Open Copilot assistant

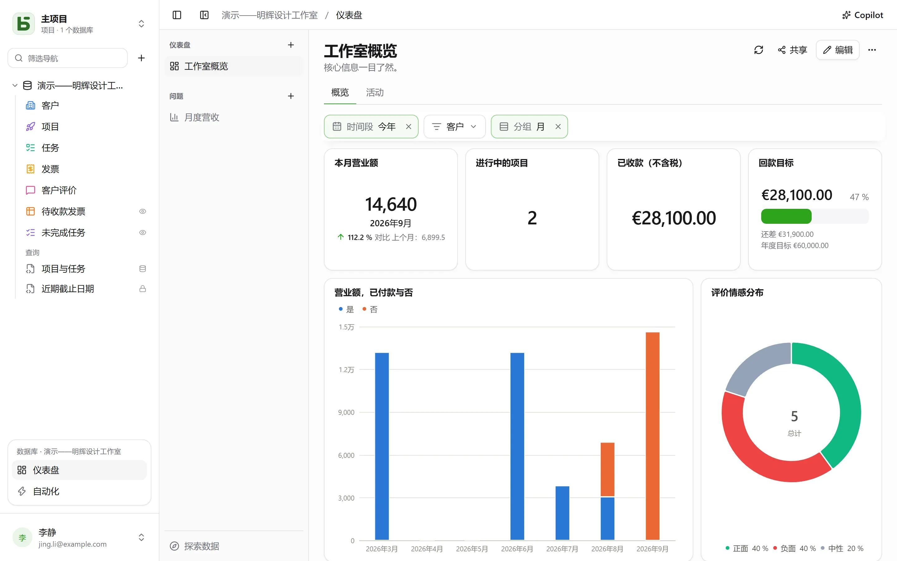click(x=862, y=15)
